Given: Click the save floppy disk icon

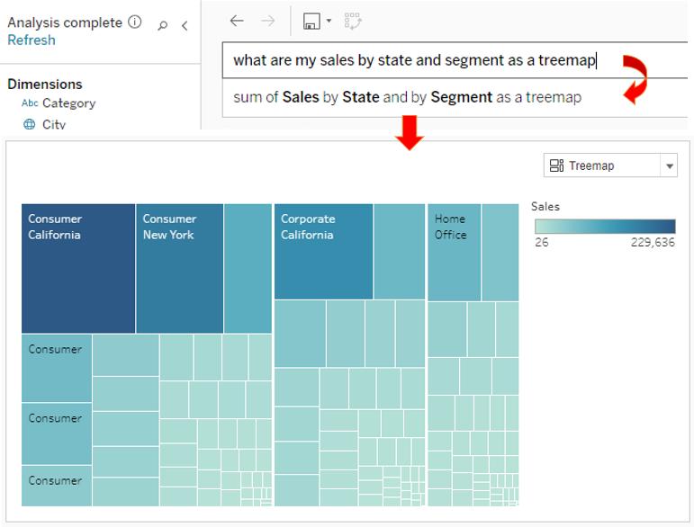Looking at the screenshot, I should tap(311, 20).
